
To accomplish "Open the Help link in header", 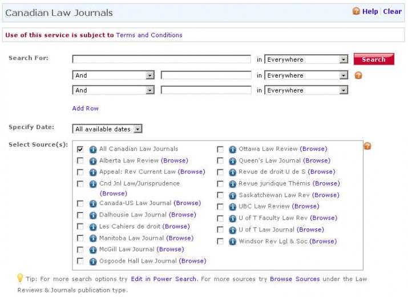I will pos(370,11).
